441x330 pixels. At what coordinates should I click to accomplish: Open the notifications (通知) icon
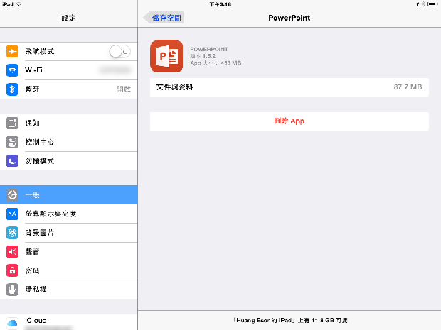tap(12, 123)
